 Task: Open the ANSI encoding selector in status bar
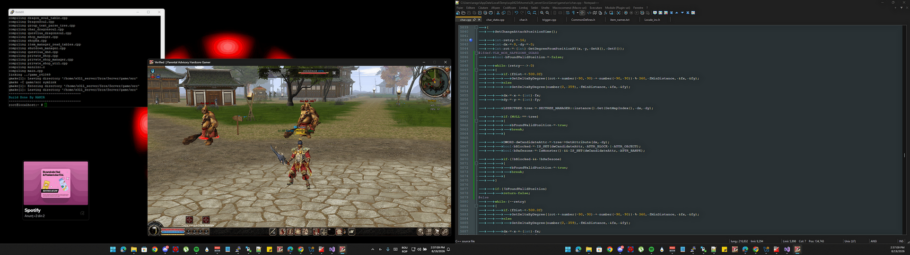coord(874,241)
